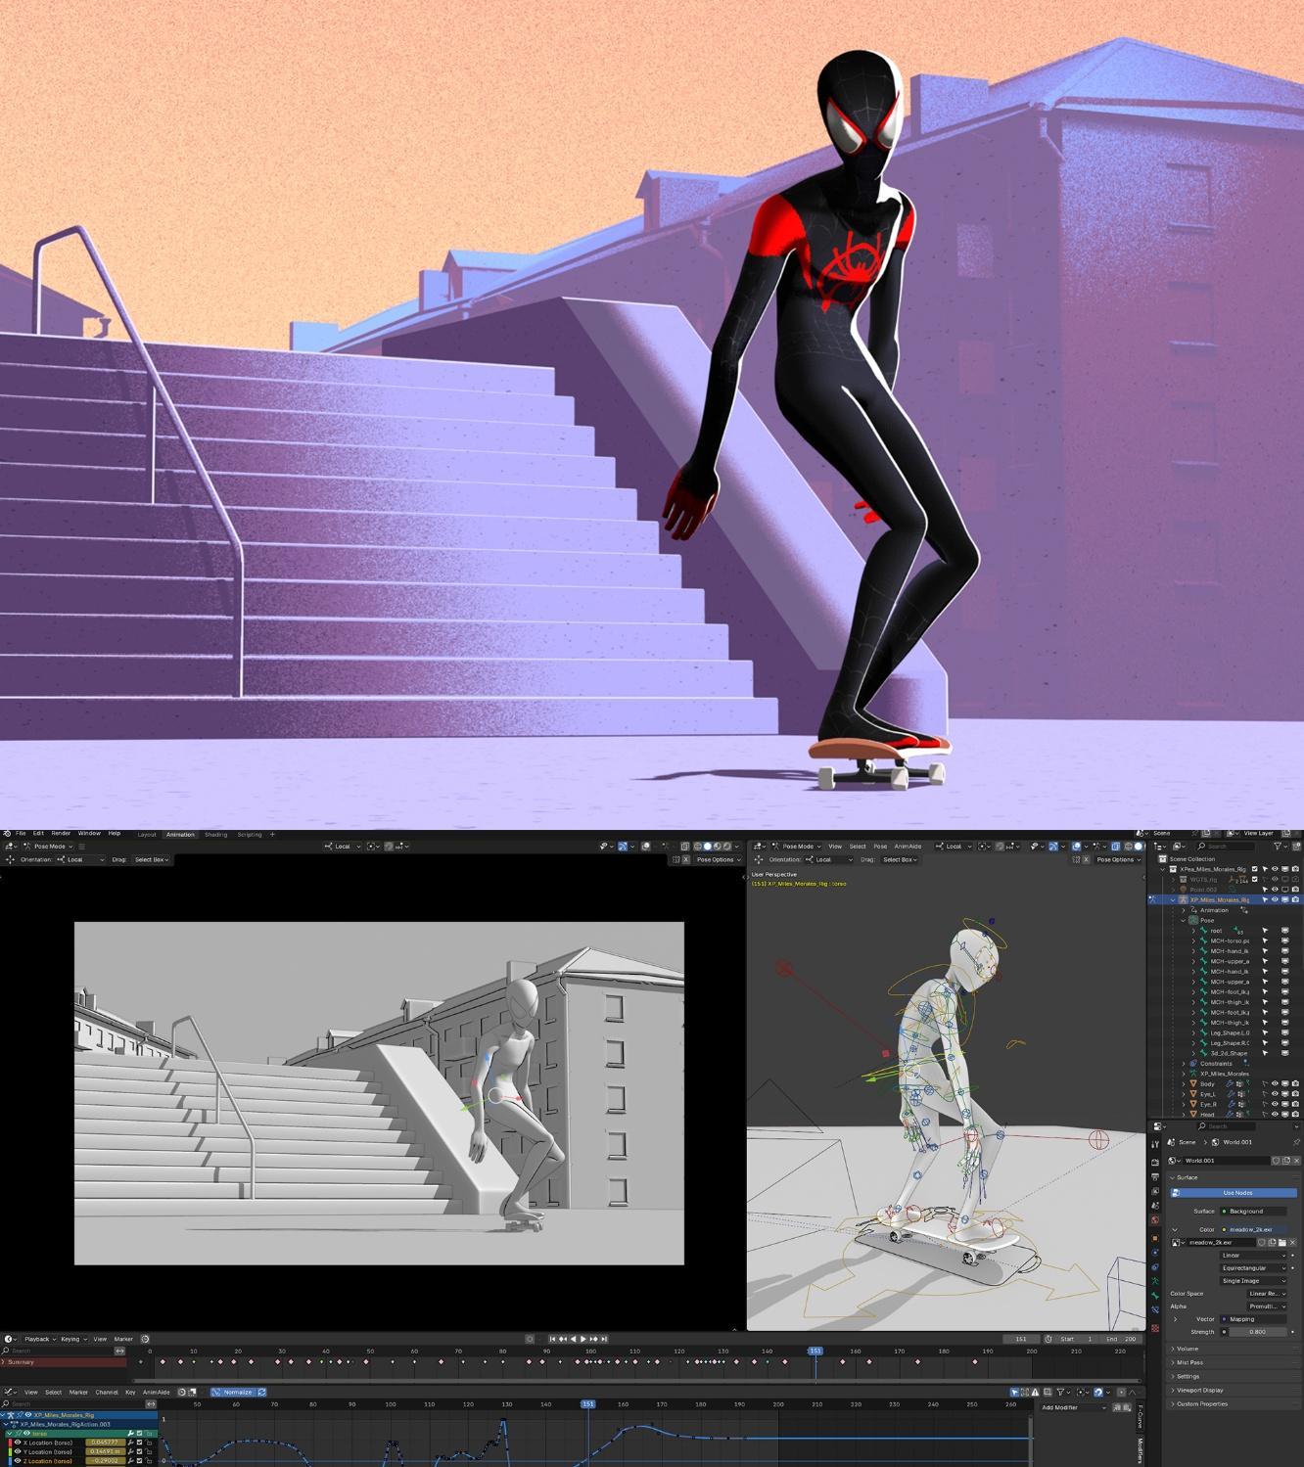Toggle Z Location (torso) channel visibility eye
The width and height of the screenshot is (1304, 1467).
[x=17, y=1461]
